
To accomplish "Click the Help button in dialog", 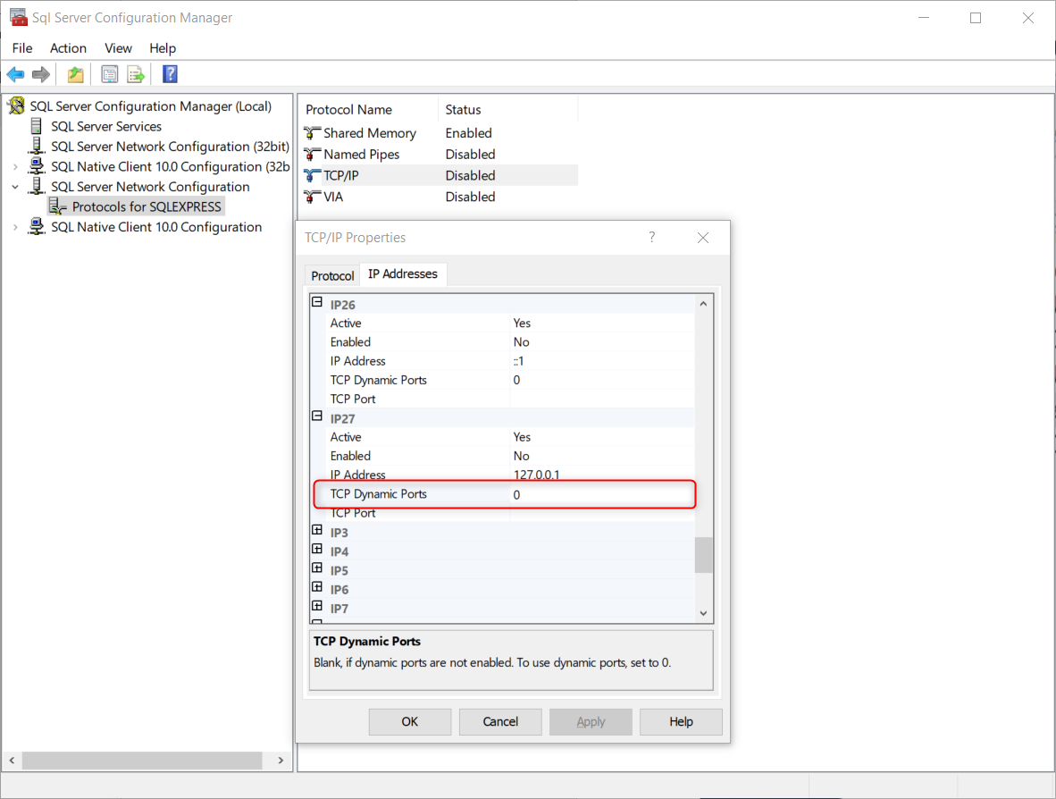I will (x=681, y=721).
